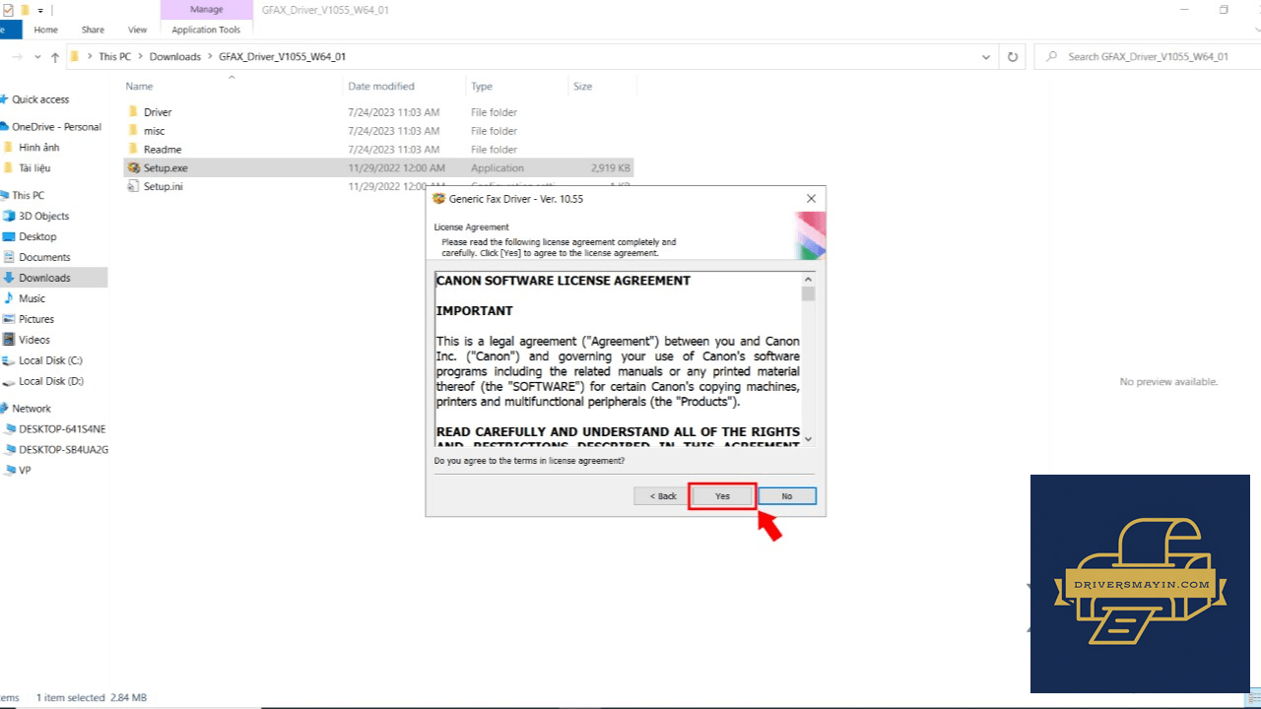This screenshot has height=709, width=1261.
Task: Open the Hình ảnh folder icon
Action: pos(9,148)
